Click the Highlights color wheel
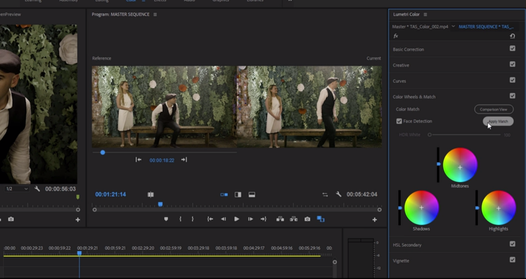Image resolution: width=526 pixels, height=279 pixels. point(499,208)
